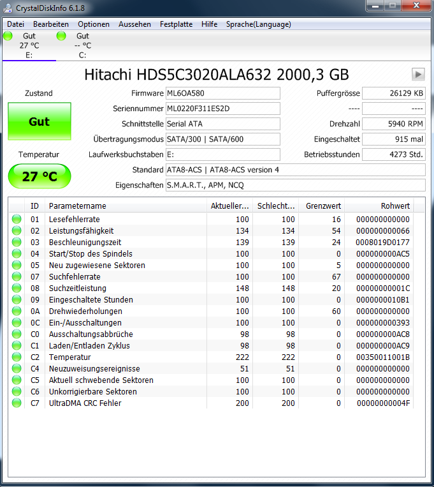Sort by the Parametername column header
The height and width of the screenshot is (487, 434).
126,206
